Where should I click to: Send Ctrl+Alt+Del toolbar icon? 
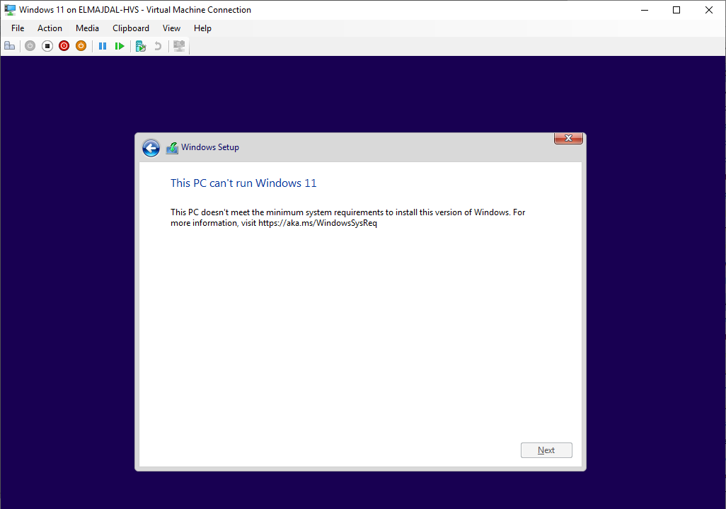[10, 46]
